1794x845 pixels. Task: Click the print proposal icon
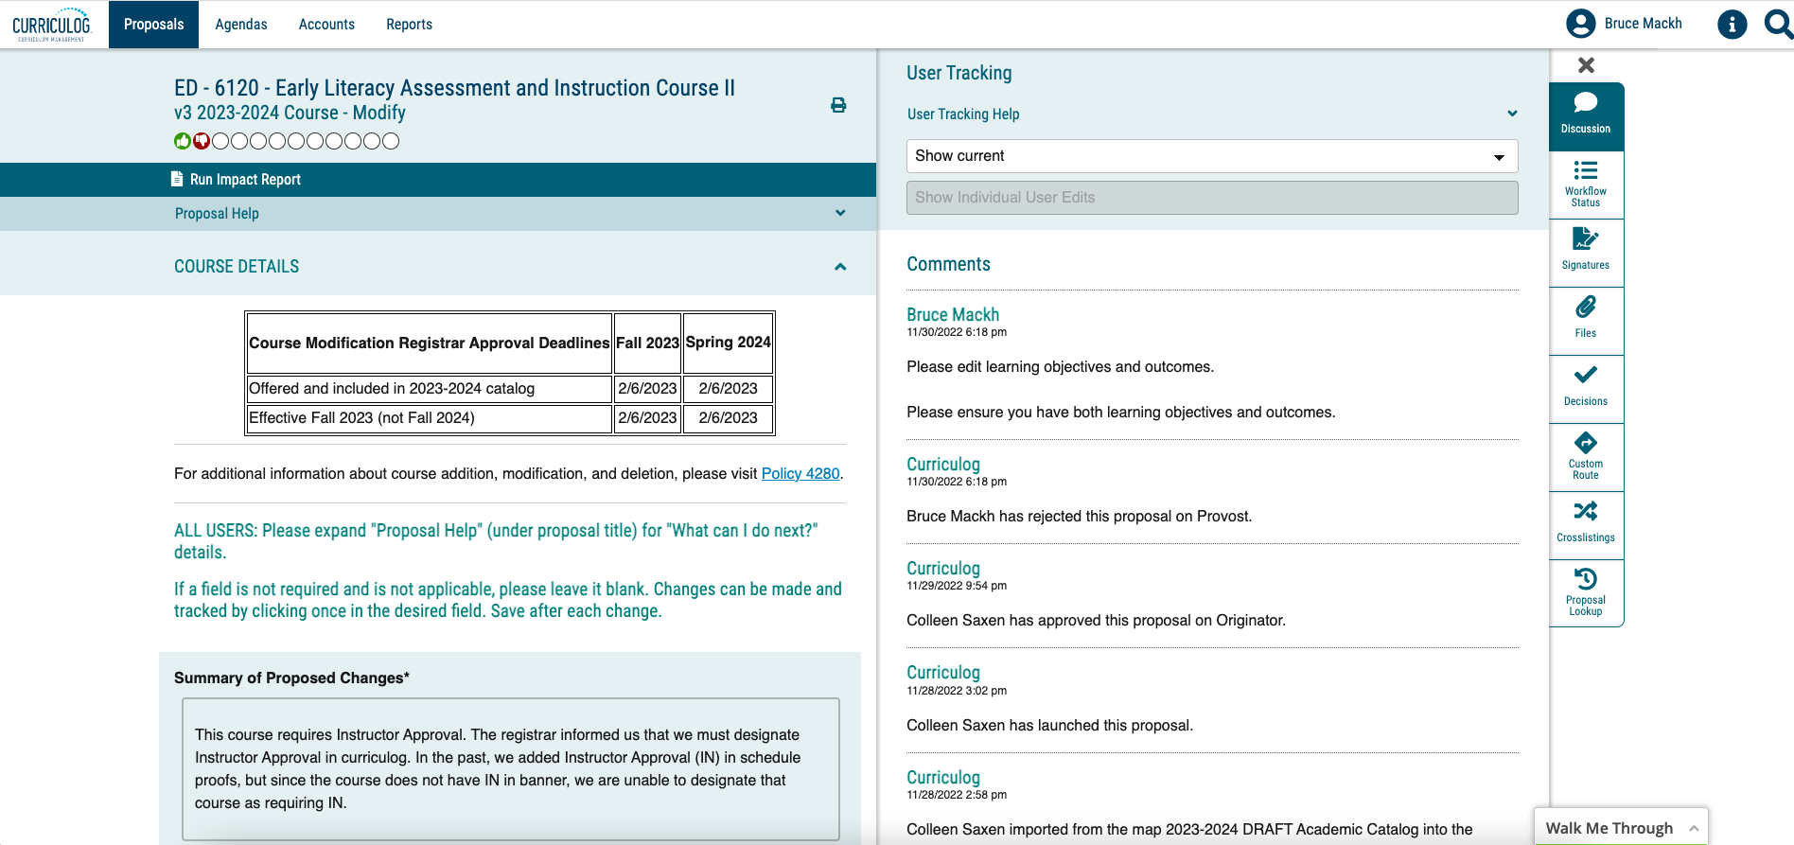[x=838, y=105]
